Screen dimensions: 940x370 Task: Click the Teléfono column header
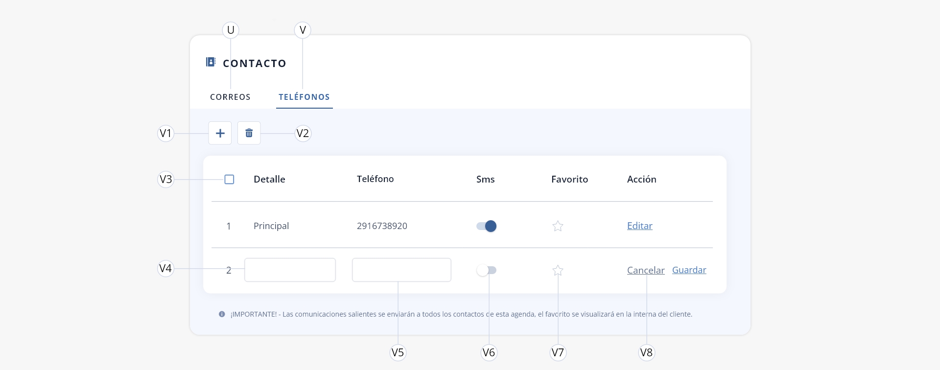coord(375,179)
